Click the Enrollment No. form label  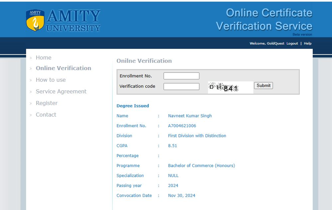click(136, 76)
